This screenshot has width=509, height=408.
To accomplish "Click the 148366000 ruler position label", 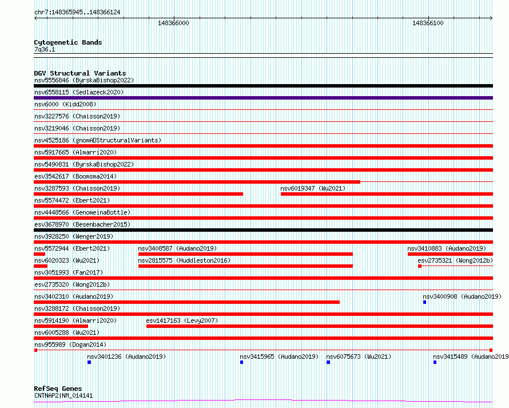I will 173,23.
